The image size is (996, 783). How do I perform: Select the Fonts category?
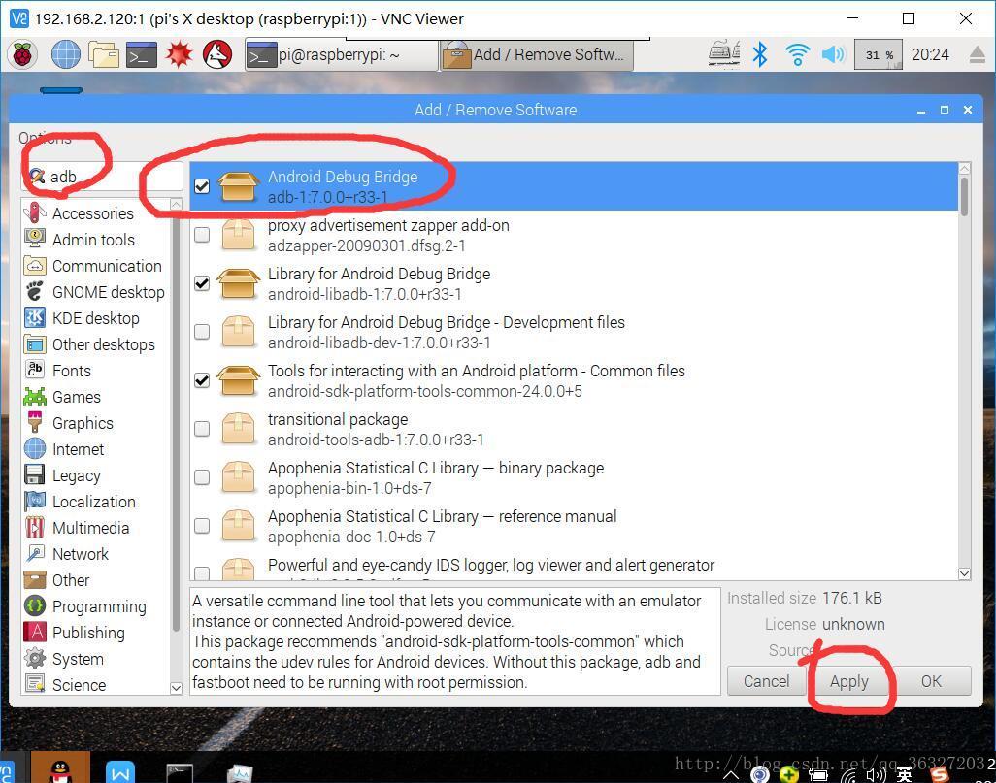pos(95,371)
